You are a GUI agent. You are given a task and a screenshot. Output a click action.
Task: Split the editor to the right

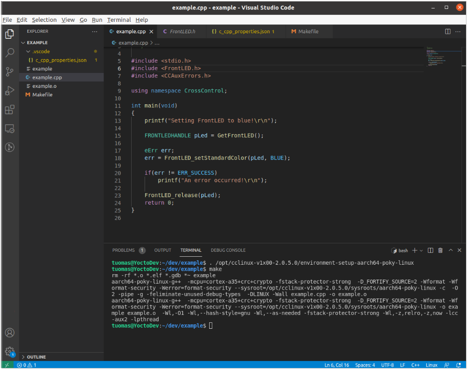pyautogui.click(x=448, y=31)
